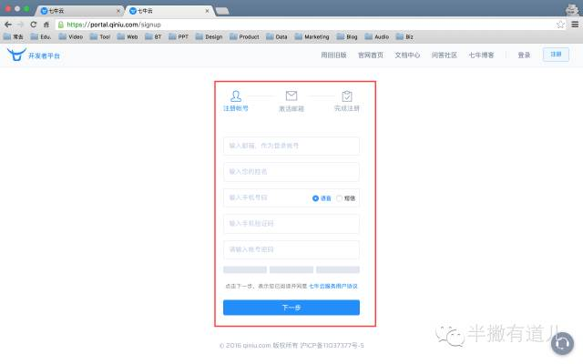This screenshot has width=583, height=364.
Task: Focus the email input field 输入邮箱
Action: 291,146
